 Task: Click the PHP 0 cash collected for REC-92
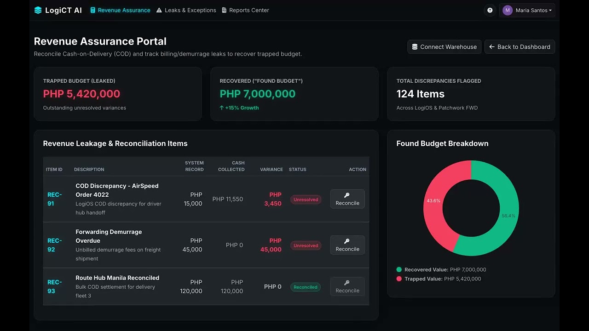coord(234,245)
